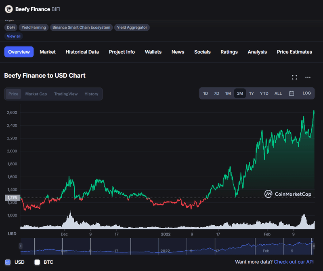Set chart range to 1D
323x271 pixels.
point(206,93)
